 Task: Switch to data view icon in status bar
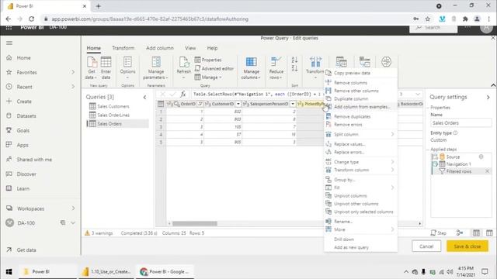coord(476,232)
